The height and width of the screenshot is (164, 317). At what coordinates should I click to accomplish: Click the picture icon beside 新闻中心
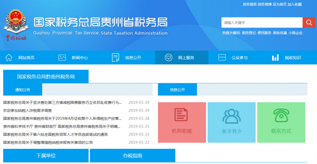[x=62, y=58]
